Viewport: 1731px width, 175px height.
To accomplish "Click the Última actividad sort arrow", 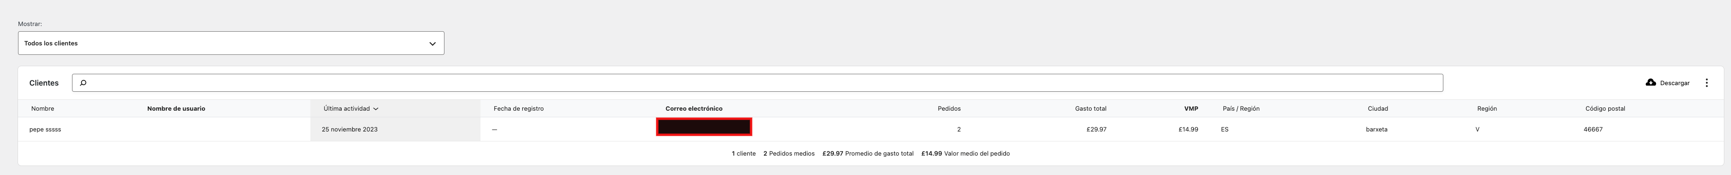I will point(376,109).
